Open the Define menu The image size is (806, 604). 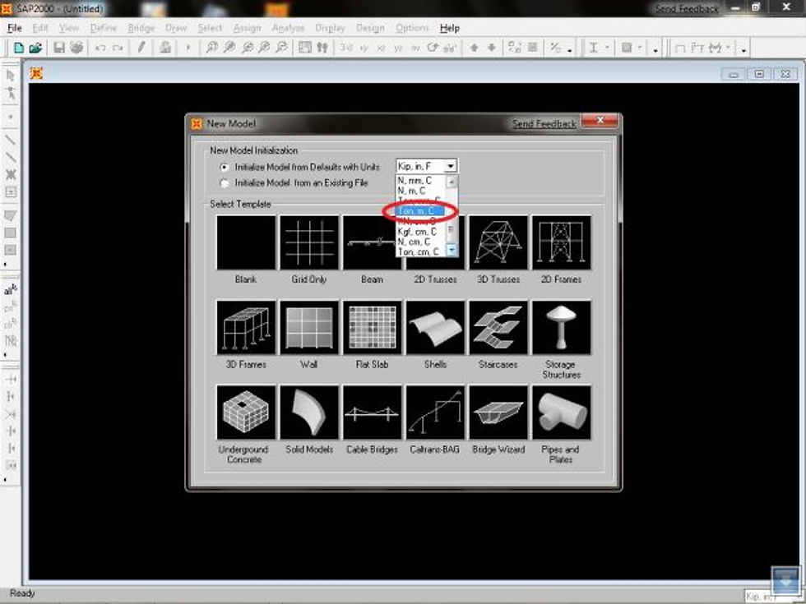click(x=104, y=28)
